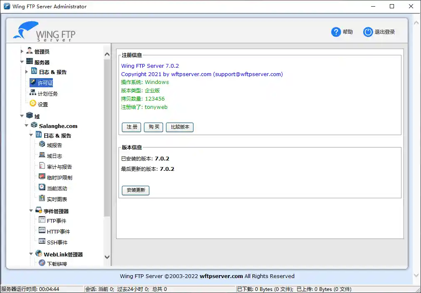Image resolution: width=421 pixels, height=293 pixels.
Task: Collapse the 事件管理器 event manager node
Action: tap(31, 210)
